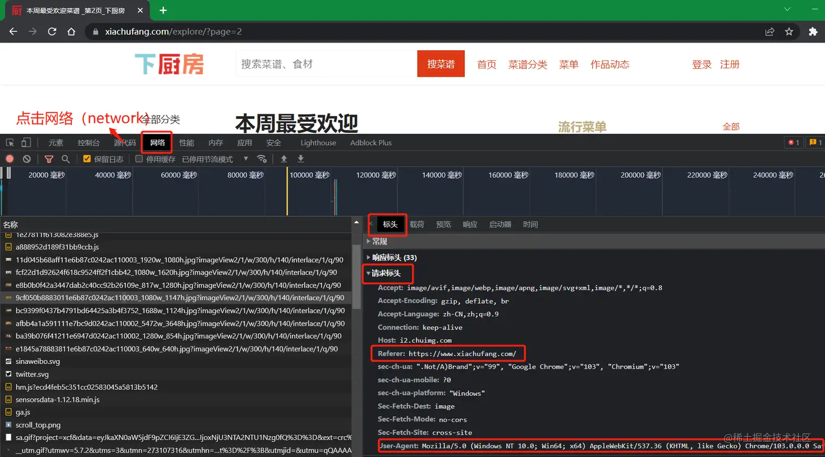
Task: Click the site security lock icon
Action: [x=95, y=32]
